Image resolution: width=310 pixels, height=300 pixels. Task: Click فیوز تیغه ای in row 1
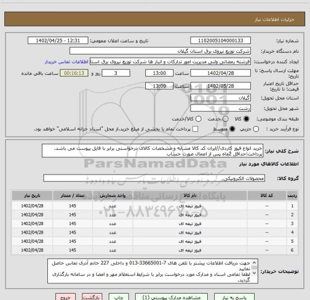(x=190, y=206)
